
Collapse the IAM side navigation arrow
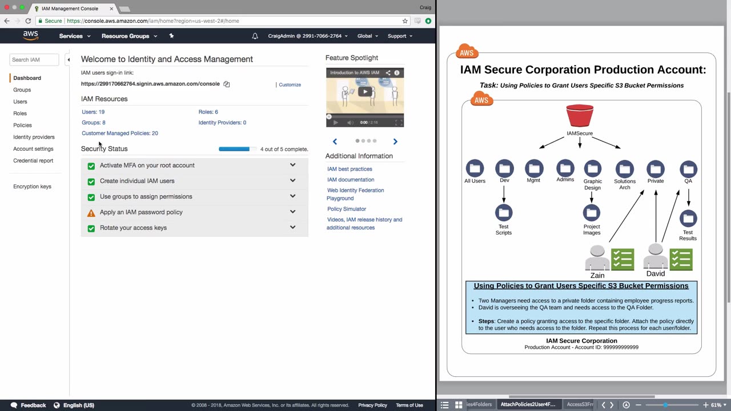[x=68, y=59]
